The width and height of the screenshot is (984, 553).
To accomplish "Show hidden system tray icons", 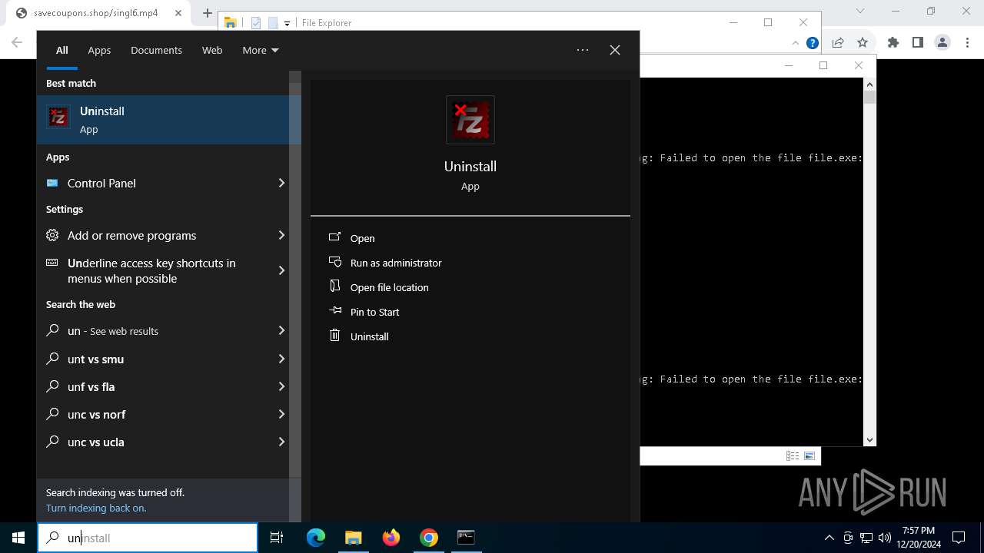I will coord(829,538).
